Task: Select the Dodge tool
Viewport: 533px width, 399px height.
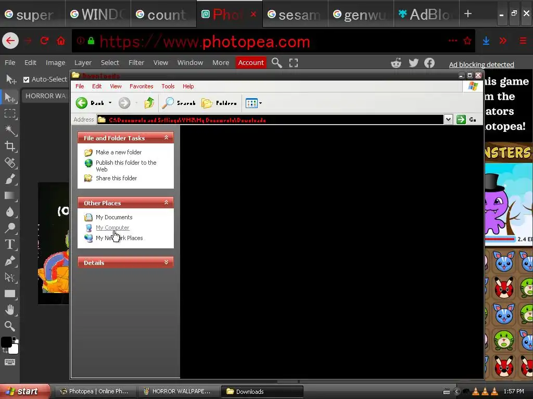Action: (10, 228)
